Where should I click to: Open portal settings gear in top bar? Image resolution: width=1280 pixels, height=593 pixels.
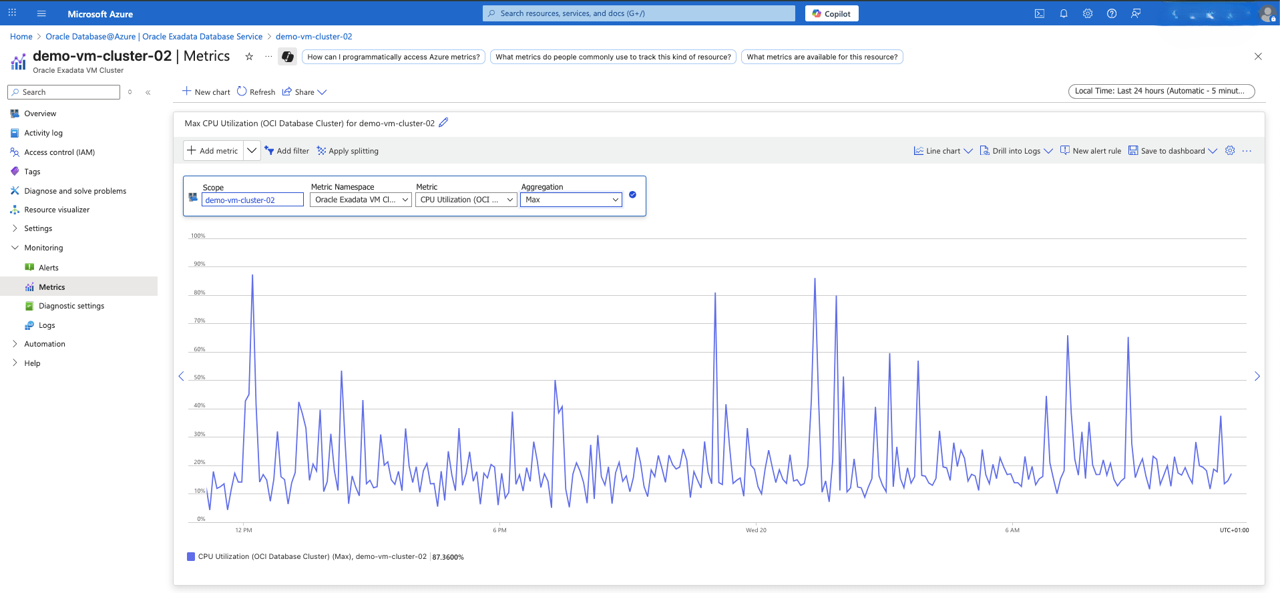1088,13
